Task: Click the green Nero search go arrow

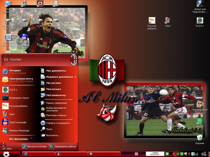Action: coord(167,154)
